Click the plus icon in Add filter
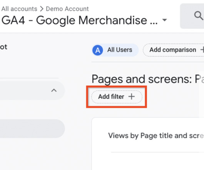This screenshot has height=170, width=204. point(132,97)
